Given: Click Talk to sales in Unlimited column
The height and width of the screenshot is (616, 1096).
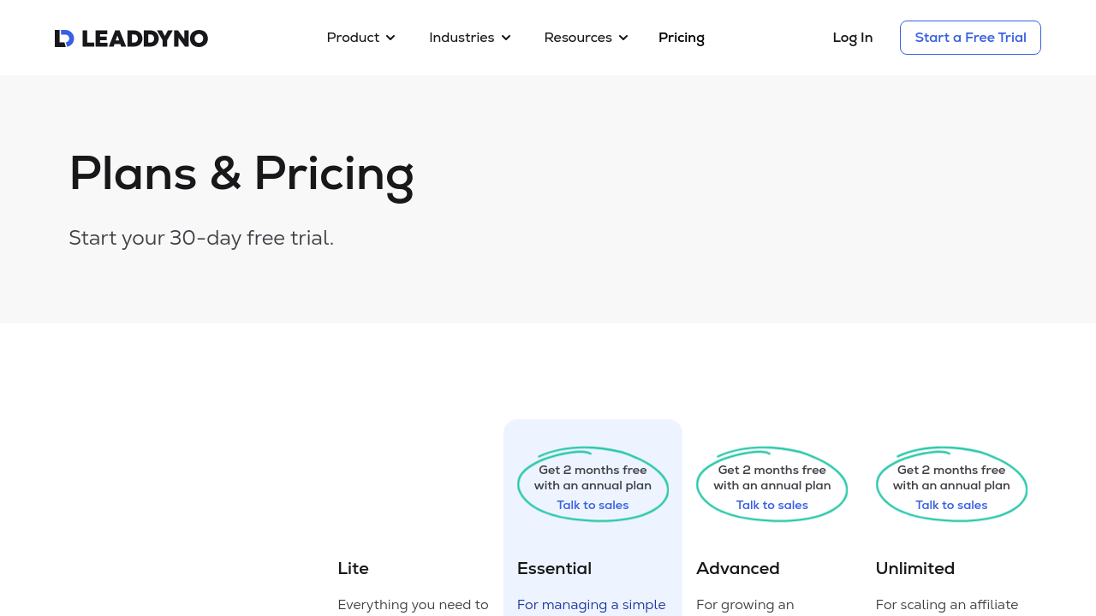Looking at the screenshot, I should (951, 506).
